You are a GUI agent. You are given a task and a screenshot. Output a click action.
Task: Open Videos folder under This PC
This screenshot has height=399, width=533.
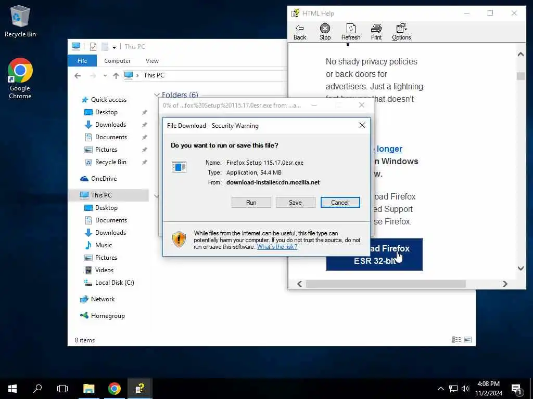[x=104, y=270]
